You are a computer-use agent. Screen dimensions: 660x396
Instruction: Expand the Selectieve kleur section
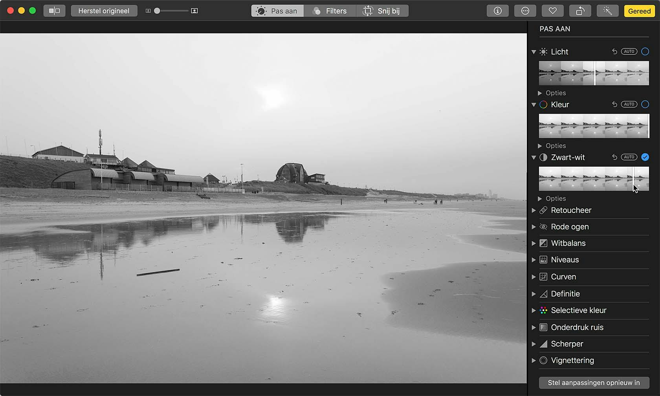pyautogui.click(x=533, y=310)
